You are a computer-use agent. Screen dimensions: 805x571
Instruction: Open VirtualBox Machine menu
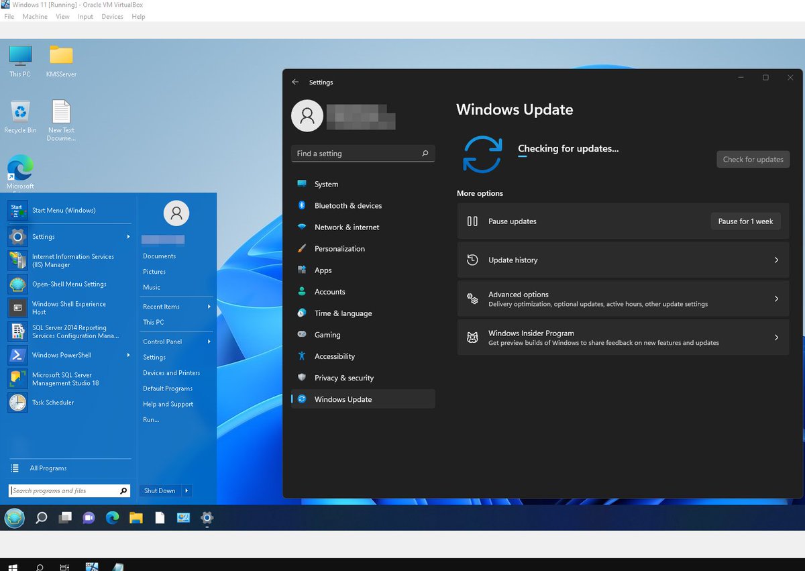35,16
